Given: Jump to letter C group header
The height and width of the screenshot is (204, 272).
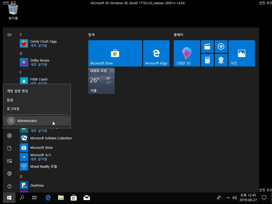Looking at the screenshot, I should tap(21, 35).
